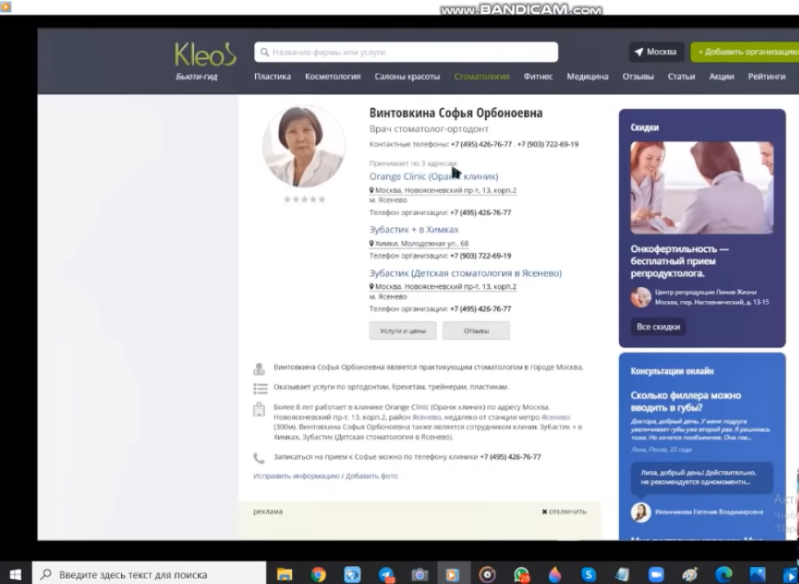Click the list icon beside the services description
Screen dimensions: 799x584
coord(260,389)
